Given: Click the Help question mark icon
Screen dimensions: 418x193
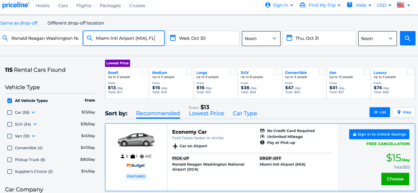Looking at the screenshot, I should coord(350,5).
